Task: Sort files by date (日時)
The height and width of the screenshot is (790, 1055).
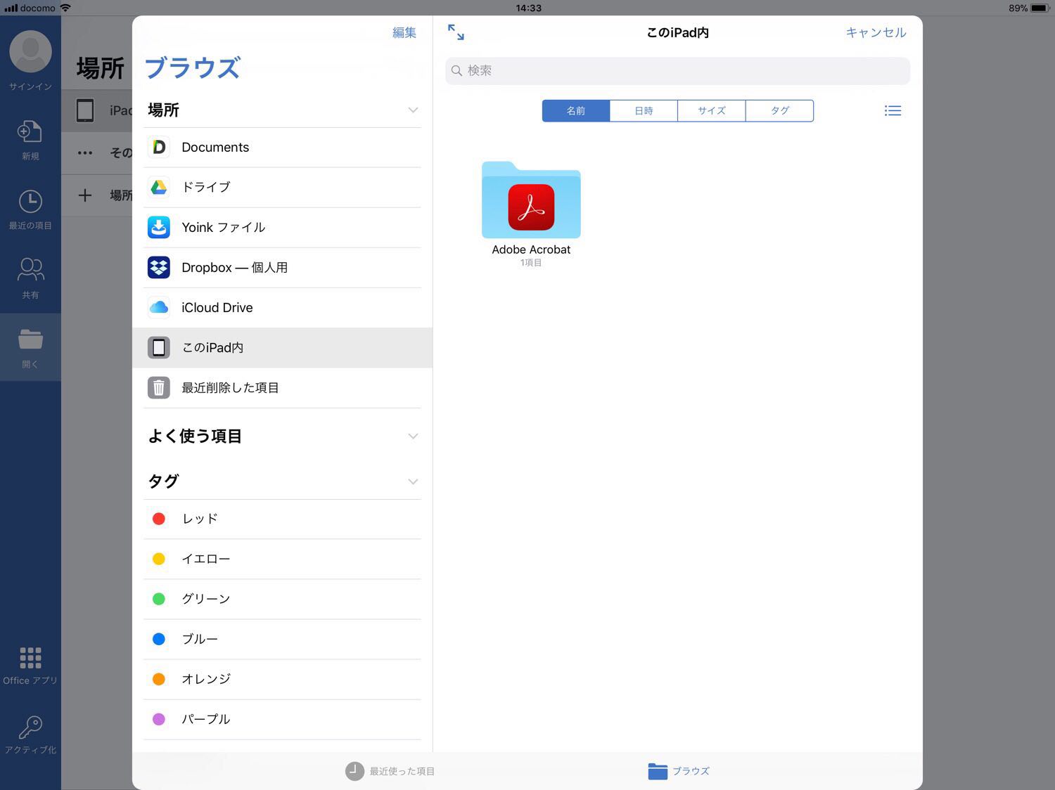Action: pyautogui.click(x=644, y=111)
